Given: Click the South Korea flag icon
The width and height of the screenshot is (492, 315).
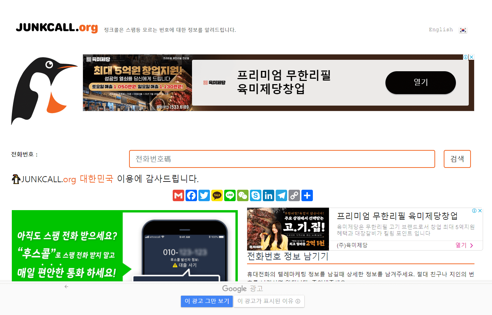Looking at the screenshot, I should click(x=463, y=30).
